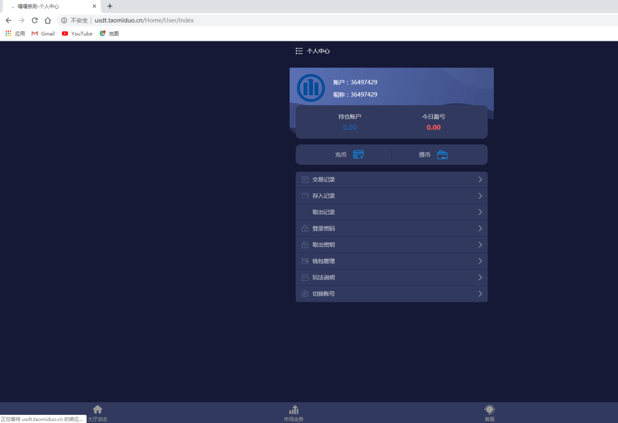Open 市场走势 chart icon in bottom bar
Image resolution: width=618 pixels, height=423 pixels.
click(294, 410)
